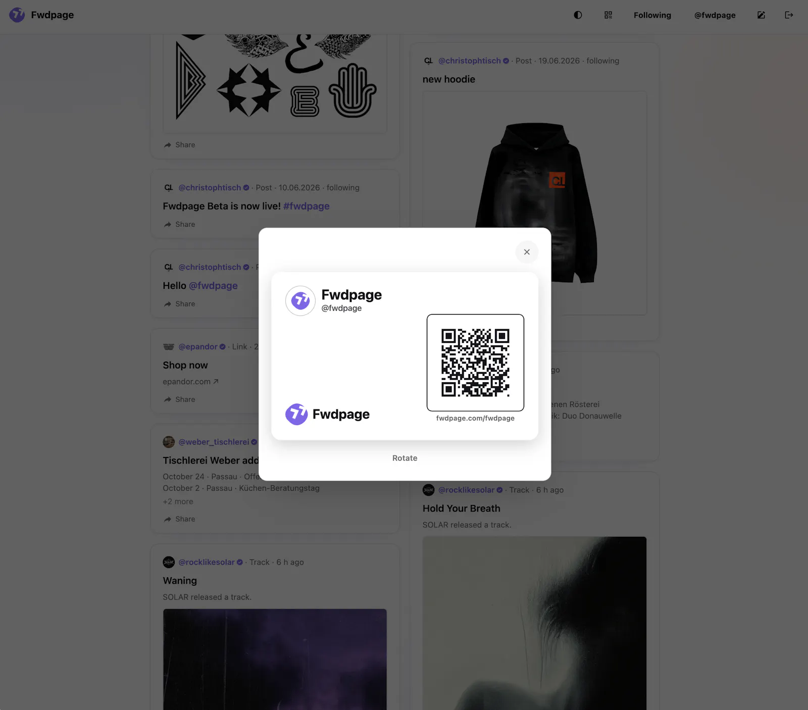This screenshot has width=808, height=710.
Task: Open the Following feed in header
Action: (x=652, y=15)
